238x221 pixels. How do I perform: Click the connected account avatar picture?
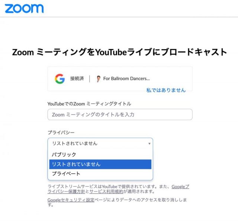(x=98, y=79)
